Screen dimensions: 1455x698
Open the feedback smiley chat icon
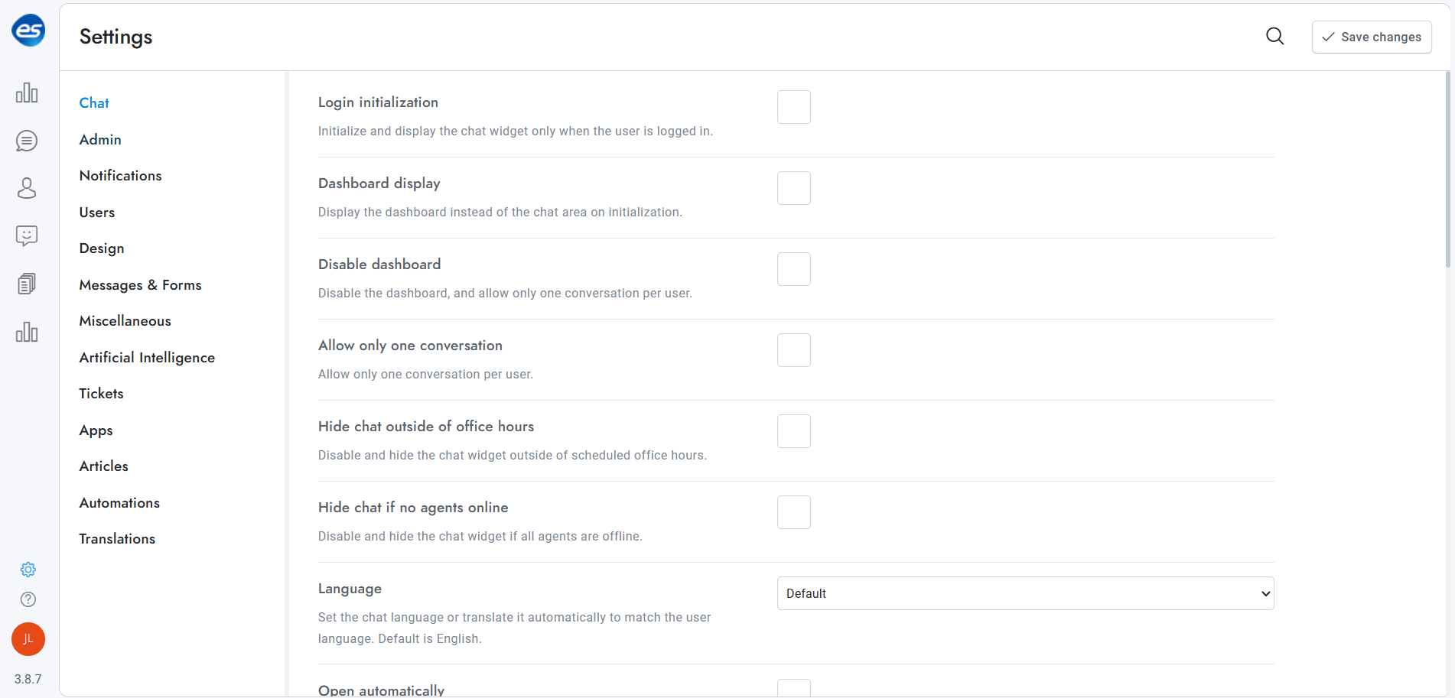click(x=27, y=236)
